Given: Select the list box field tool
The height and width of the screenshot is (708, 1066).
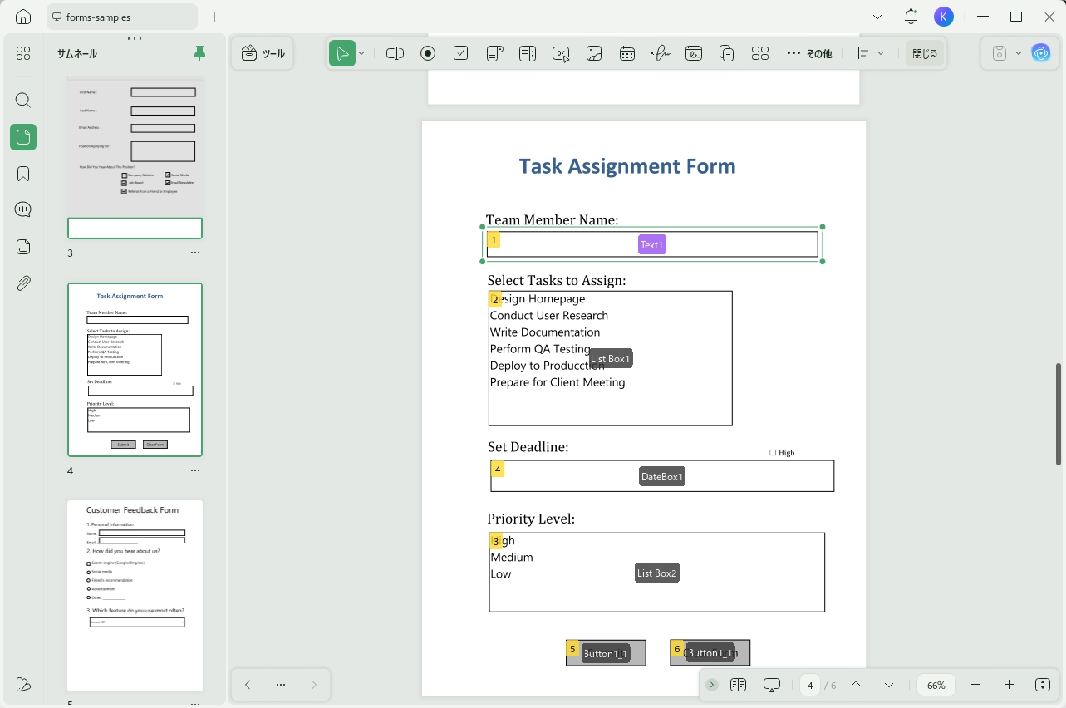Looking at the screenshot, I should [x=528, y=53].
